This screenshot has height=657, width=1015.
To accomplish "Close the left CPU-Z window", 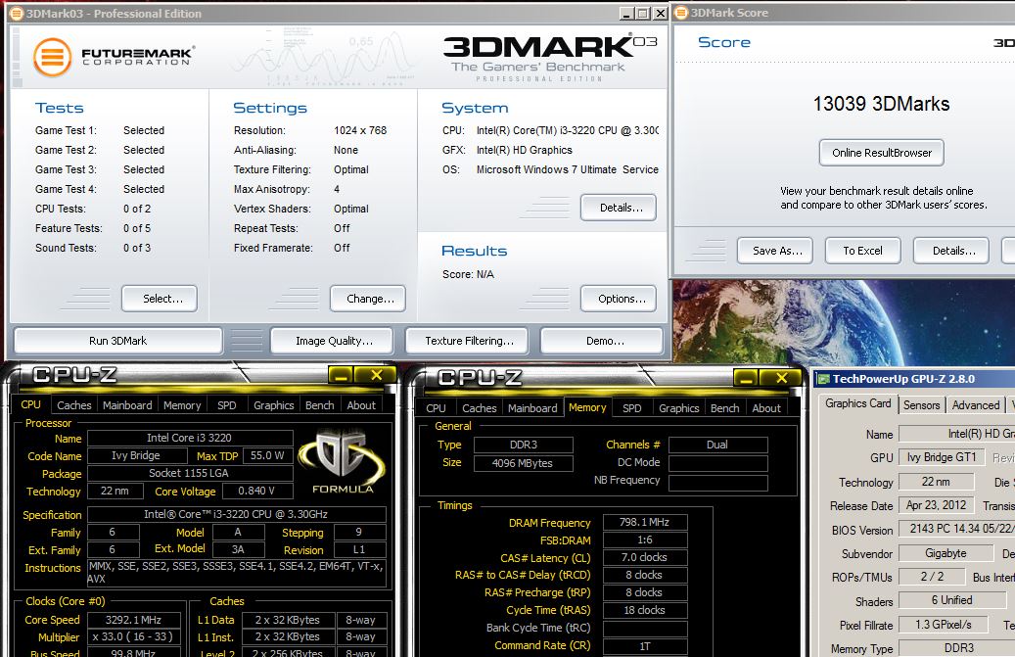I will click(376, 375).
